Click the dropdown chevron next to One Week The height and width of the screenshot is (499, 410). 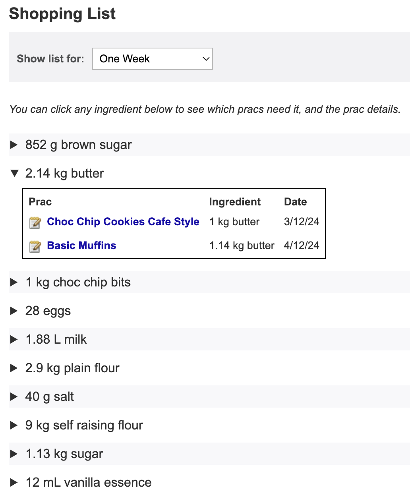pos(206,59)
